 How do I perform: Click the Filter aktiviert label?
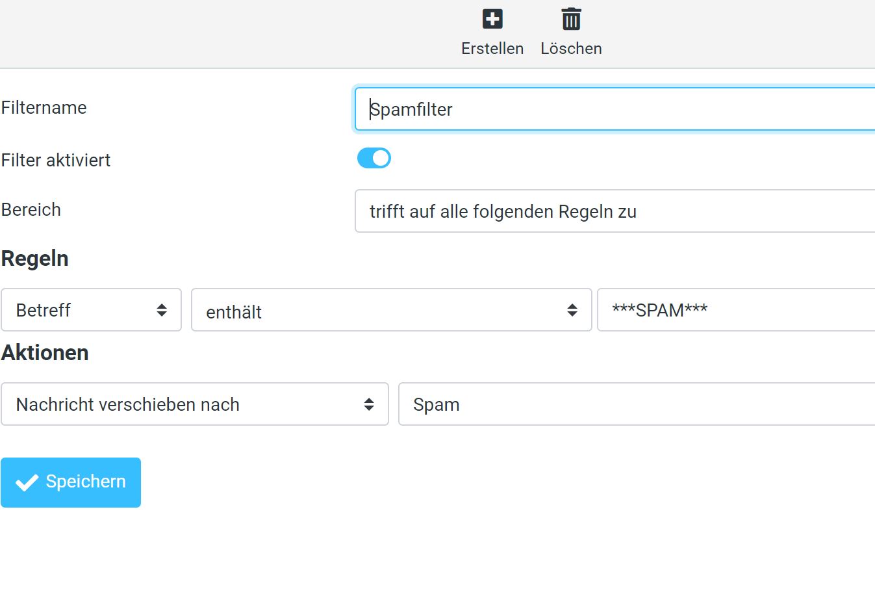coord(56,161)
